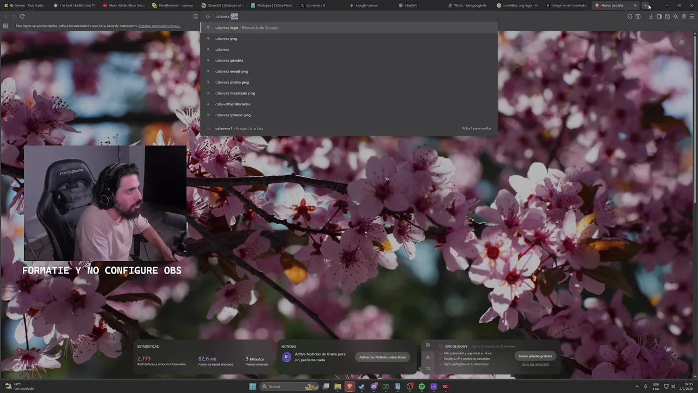Pick the 'calavera zombie' suggestion
The width and height of the screenshot is (698, 393).
click(229, 61)
